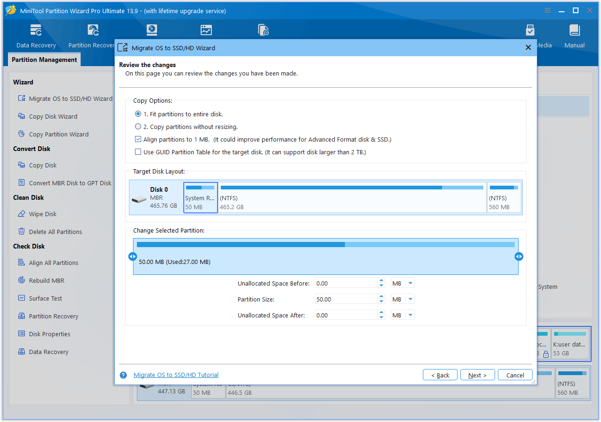Click the Surface Test icon

[22, 298]
